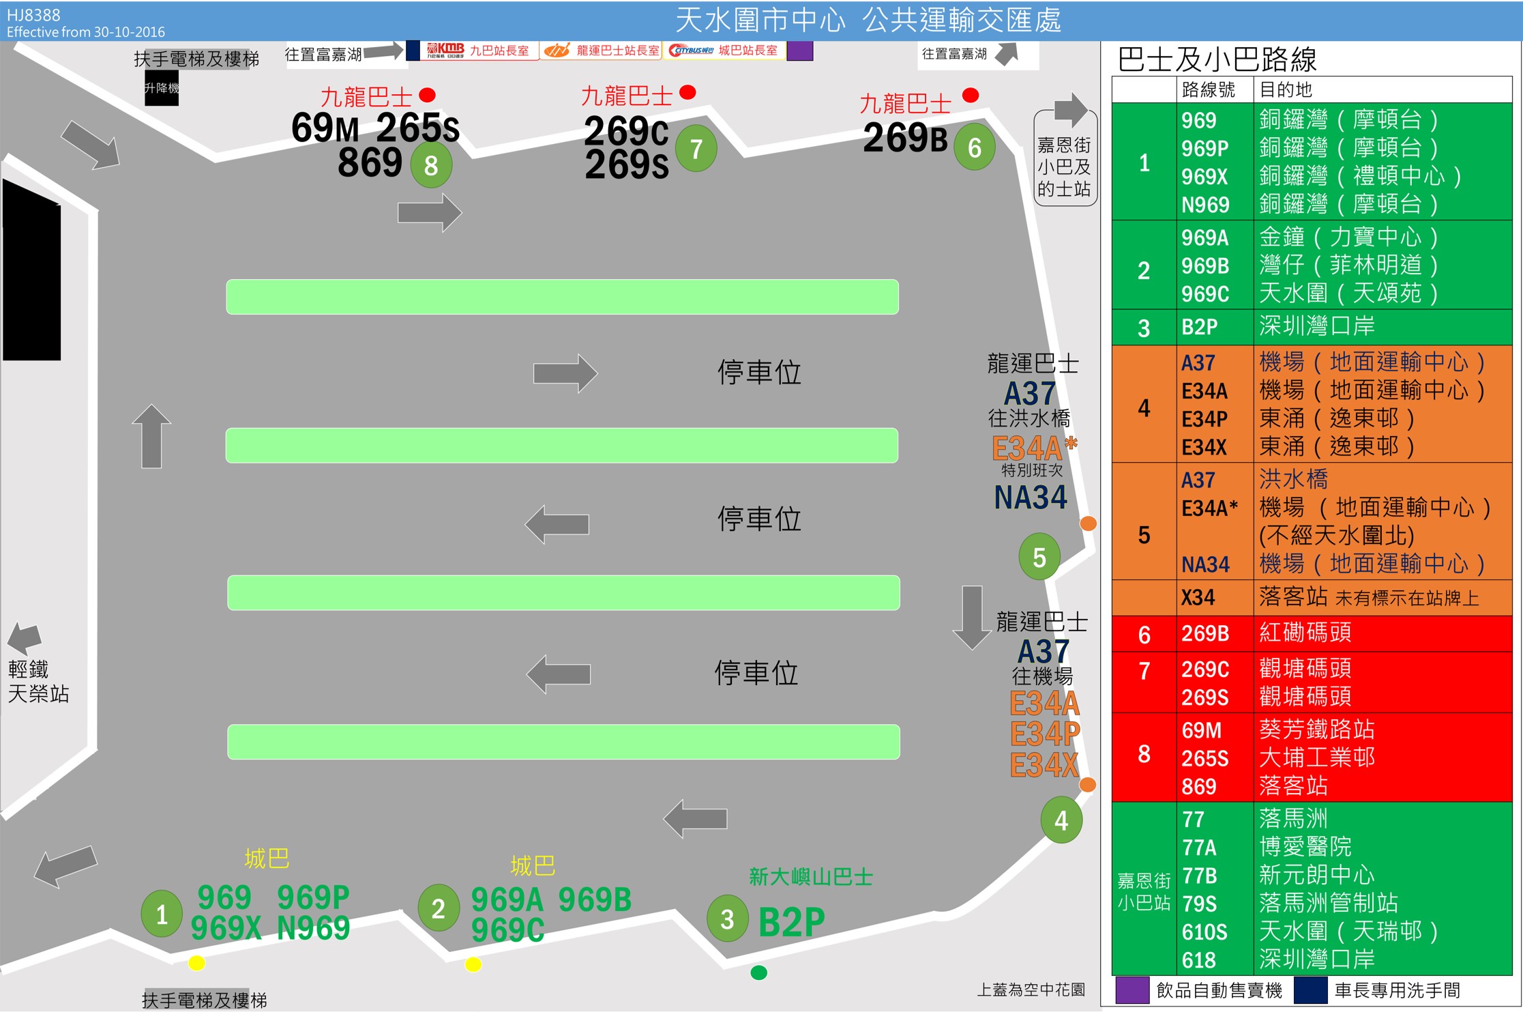Click the 扶手電梯及樓梯 label above the lift
Image resolution: width=1523 pixels, height=1012 pixels.
(196, 59)
